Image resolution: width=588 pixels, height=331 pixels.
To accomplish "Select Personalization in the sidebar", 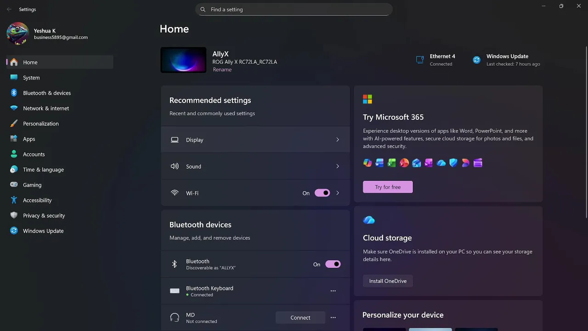I will pos(60,124).
